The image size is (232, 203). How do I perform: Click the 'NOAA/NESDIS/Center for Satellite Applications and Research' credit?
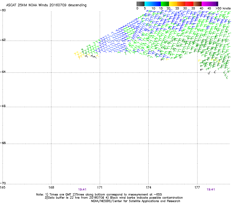click(135, 201)
